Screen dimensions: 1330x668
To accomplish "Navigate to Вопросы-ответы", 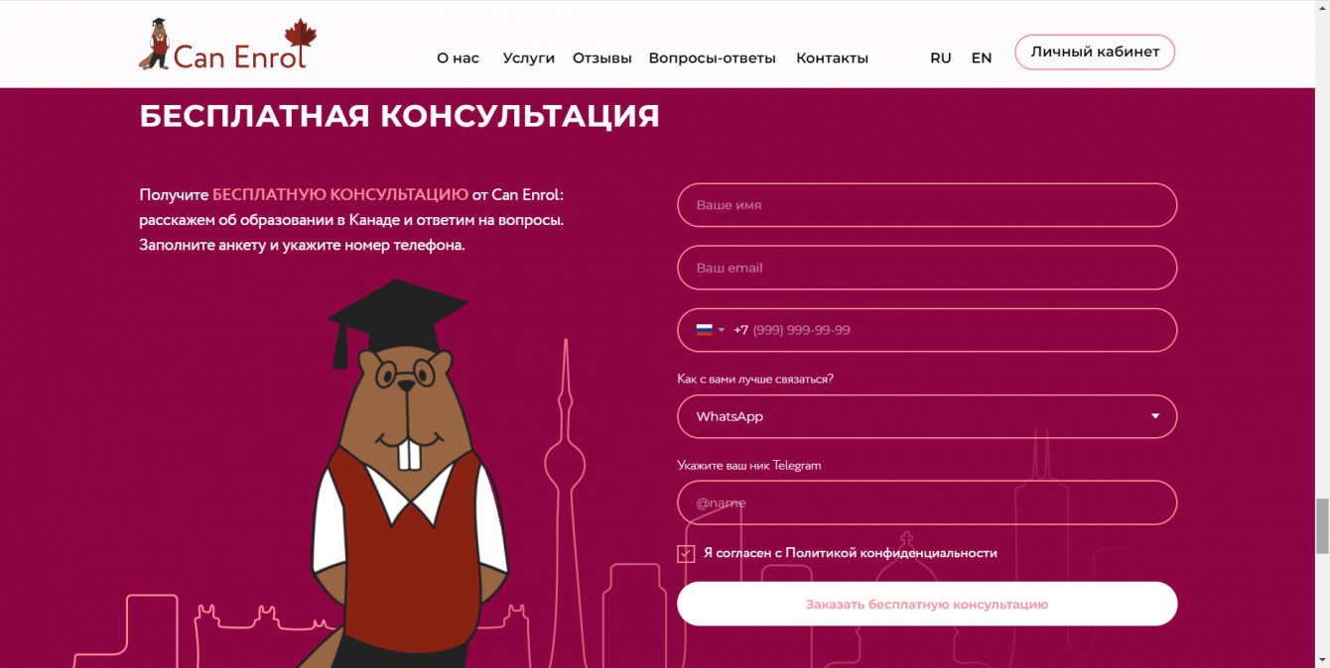I will 713,58.
